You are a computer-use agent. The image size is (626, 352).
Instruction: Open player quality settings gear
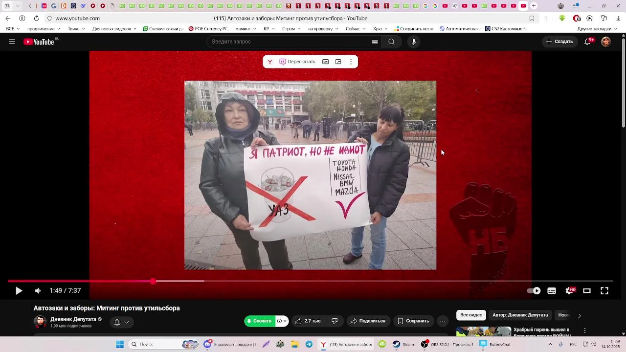[570, 291]
